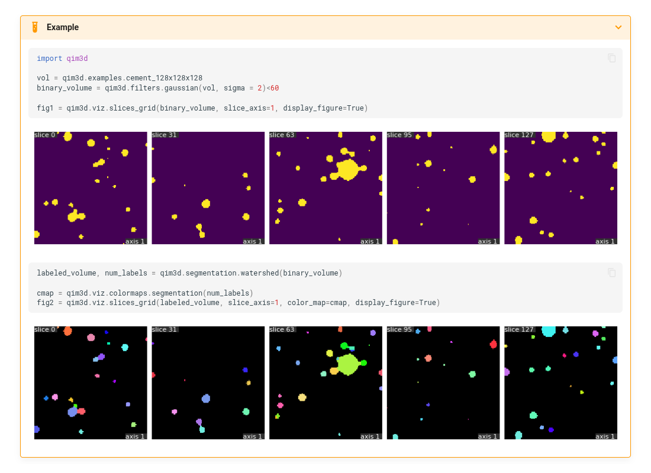Click the axis 1 label on slice 0
The height and width of the screenshot is (473, 651).
[x=136, y=241]
